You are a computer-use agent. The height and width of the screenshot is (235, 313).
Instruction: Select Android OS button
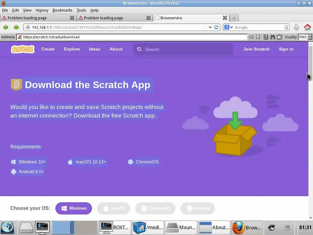pos(198,208)
